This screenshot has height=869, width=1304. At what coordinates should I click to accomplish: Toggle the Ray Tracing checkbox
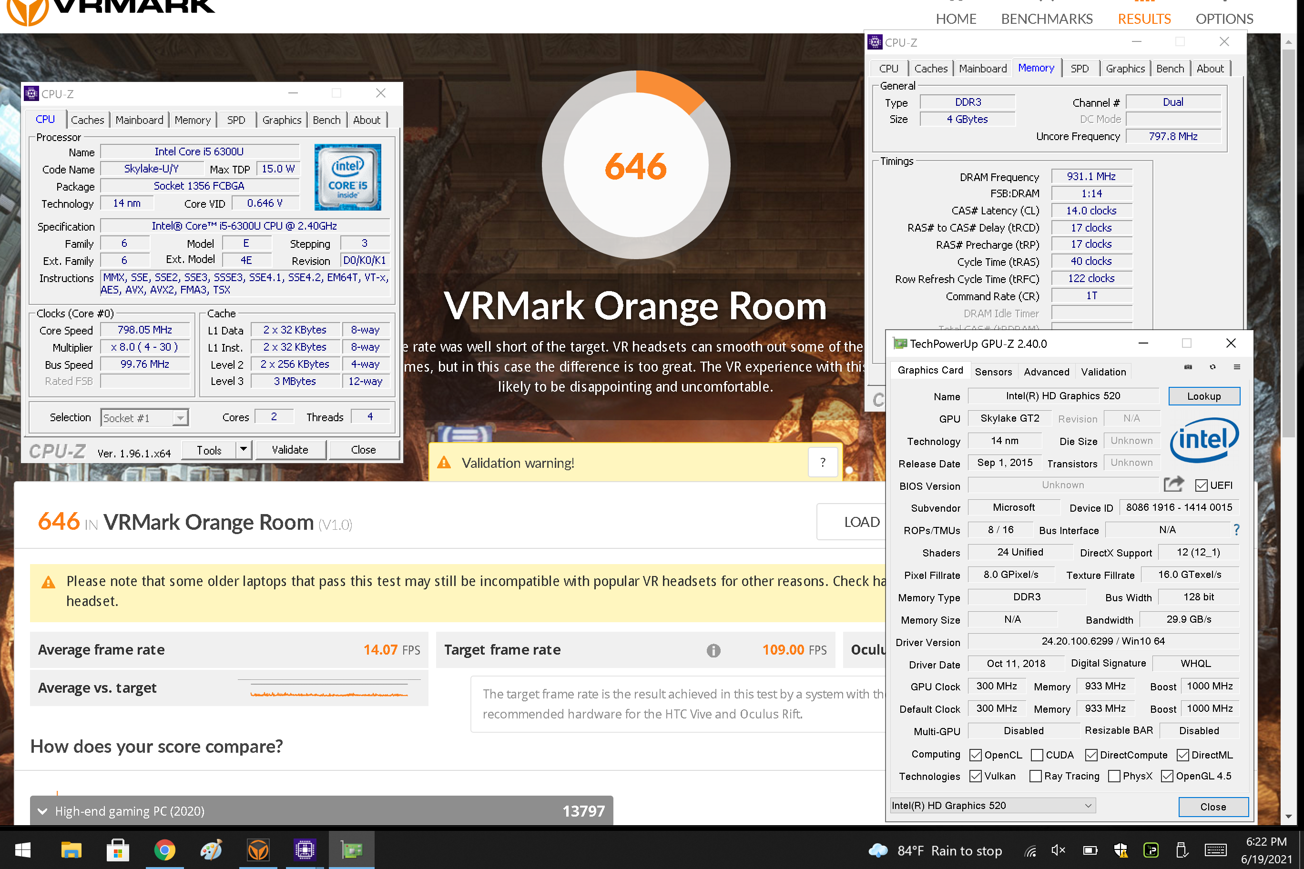(x=1035, y=777)
